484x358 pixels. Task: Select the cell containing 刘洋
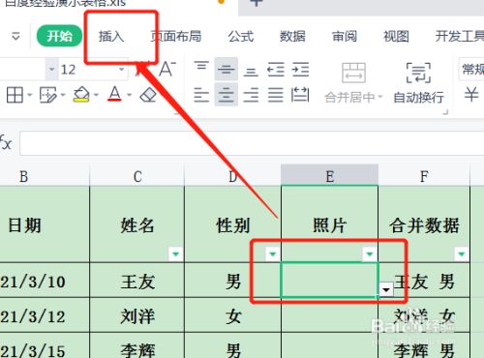pos(137,315)
